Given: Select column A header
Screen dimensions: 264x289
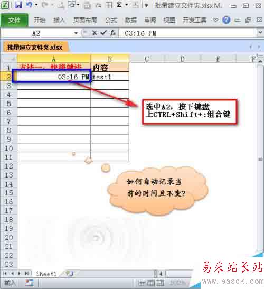Looking at the screenshot, I should pos(54,59).
